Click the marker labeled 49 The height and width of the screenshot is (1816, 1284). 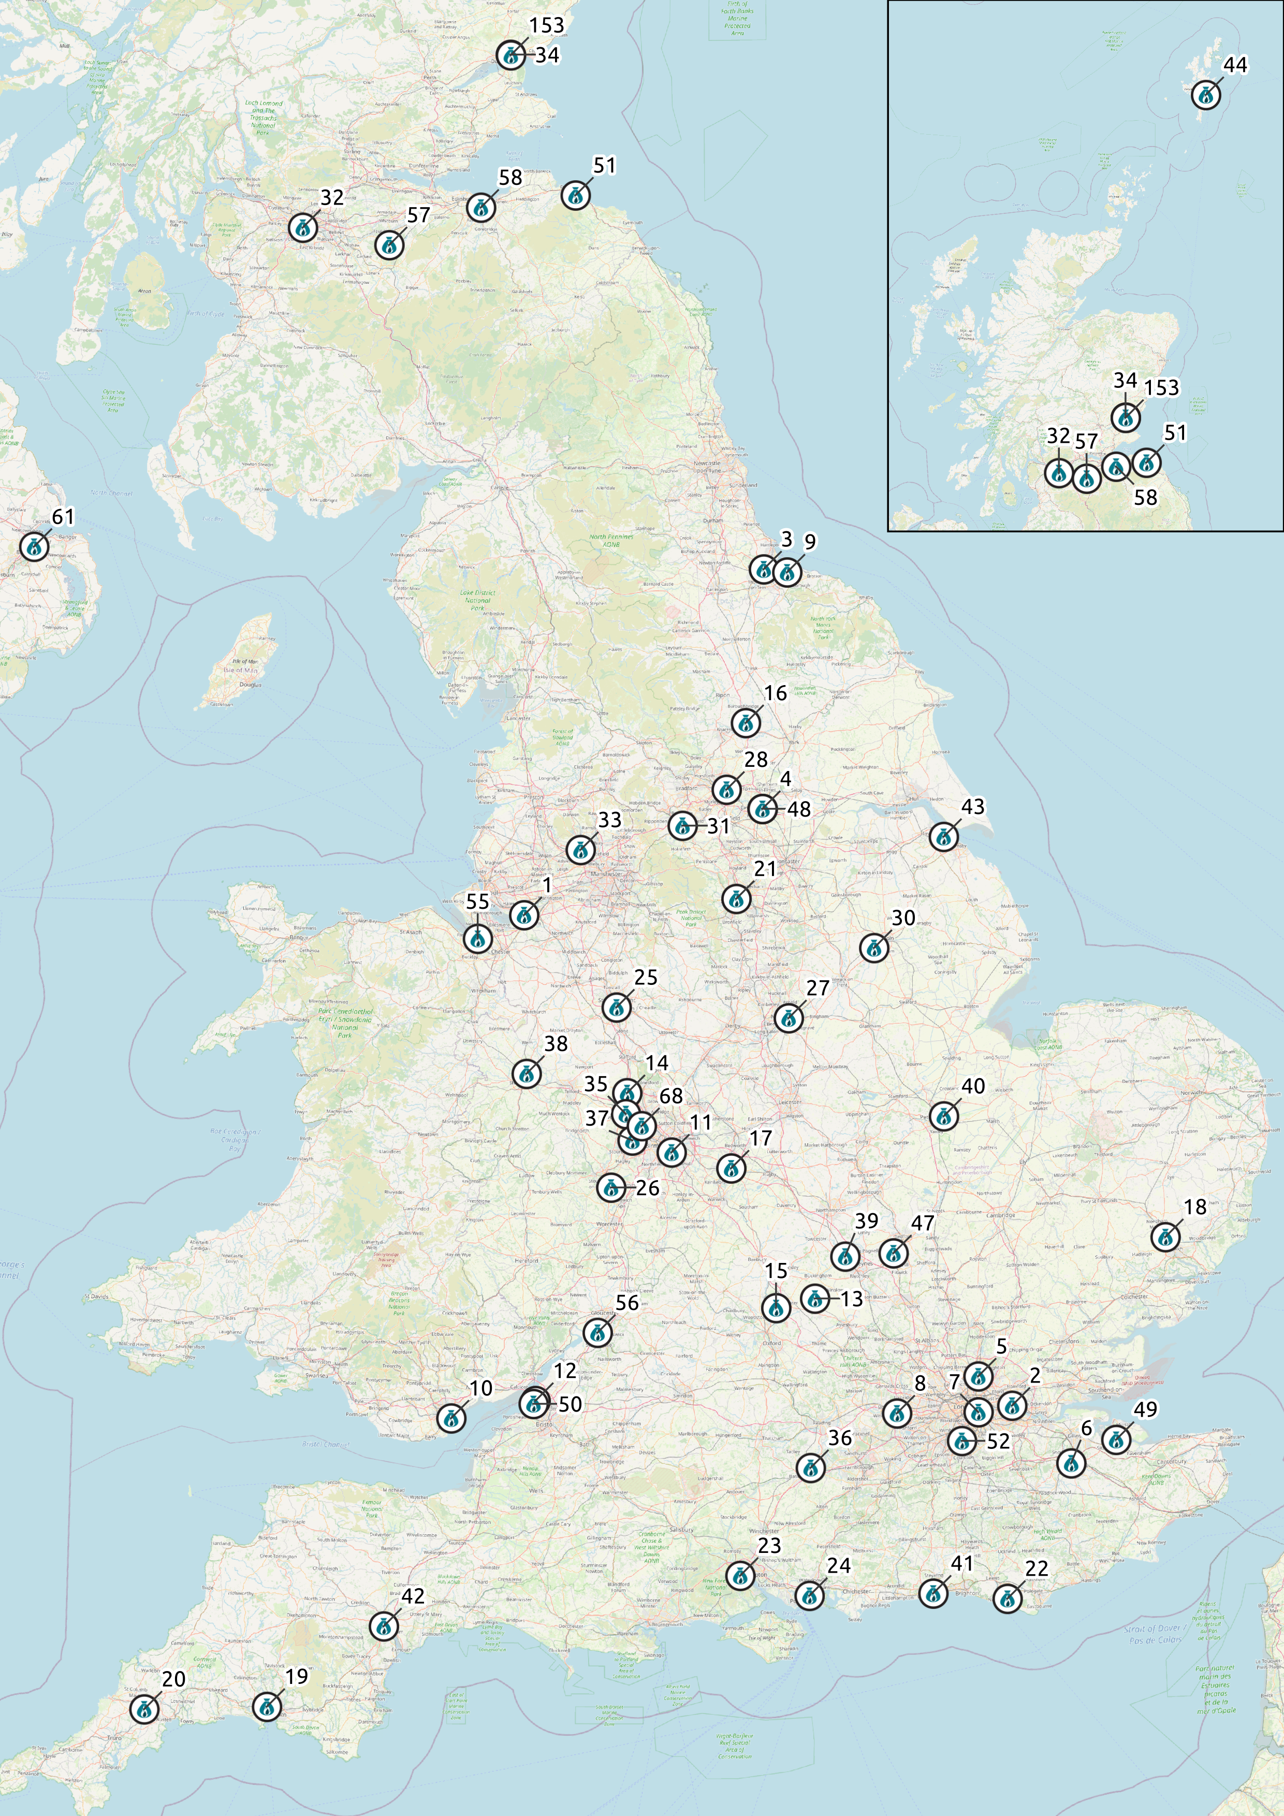pyautogui.click(x=1116, y=1440)
